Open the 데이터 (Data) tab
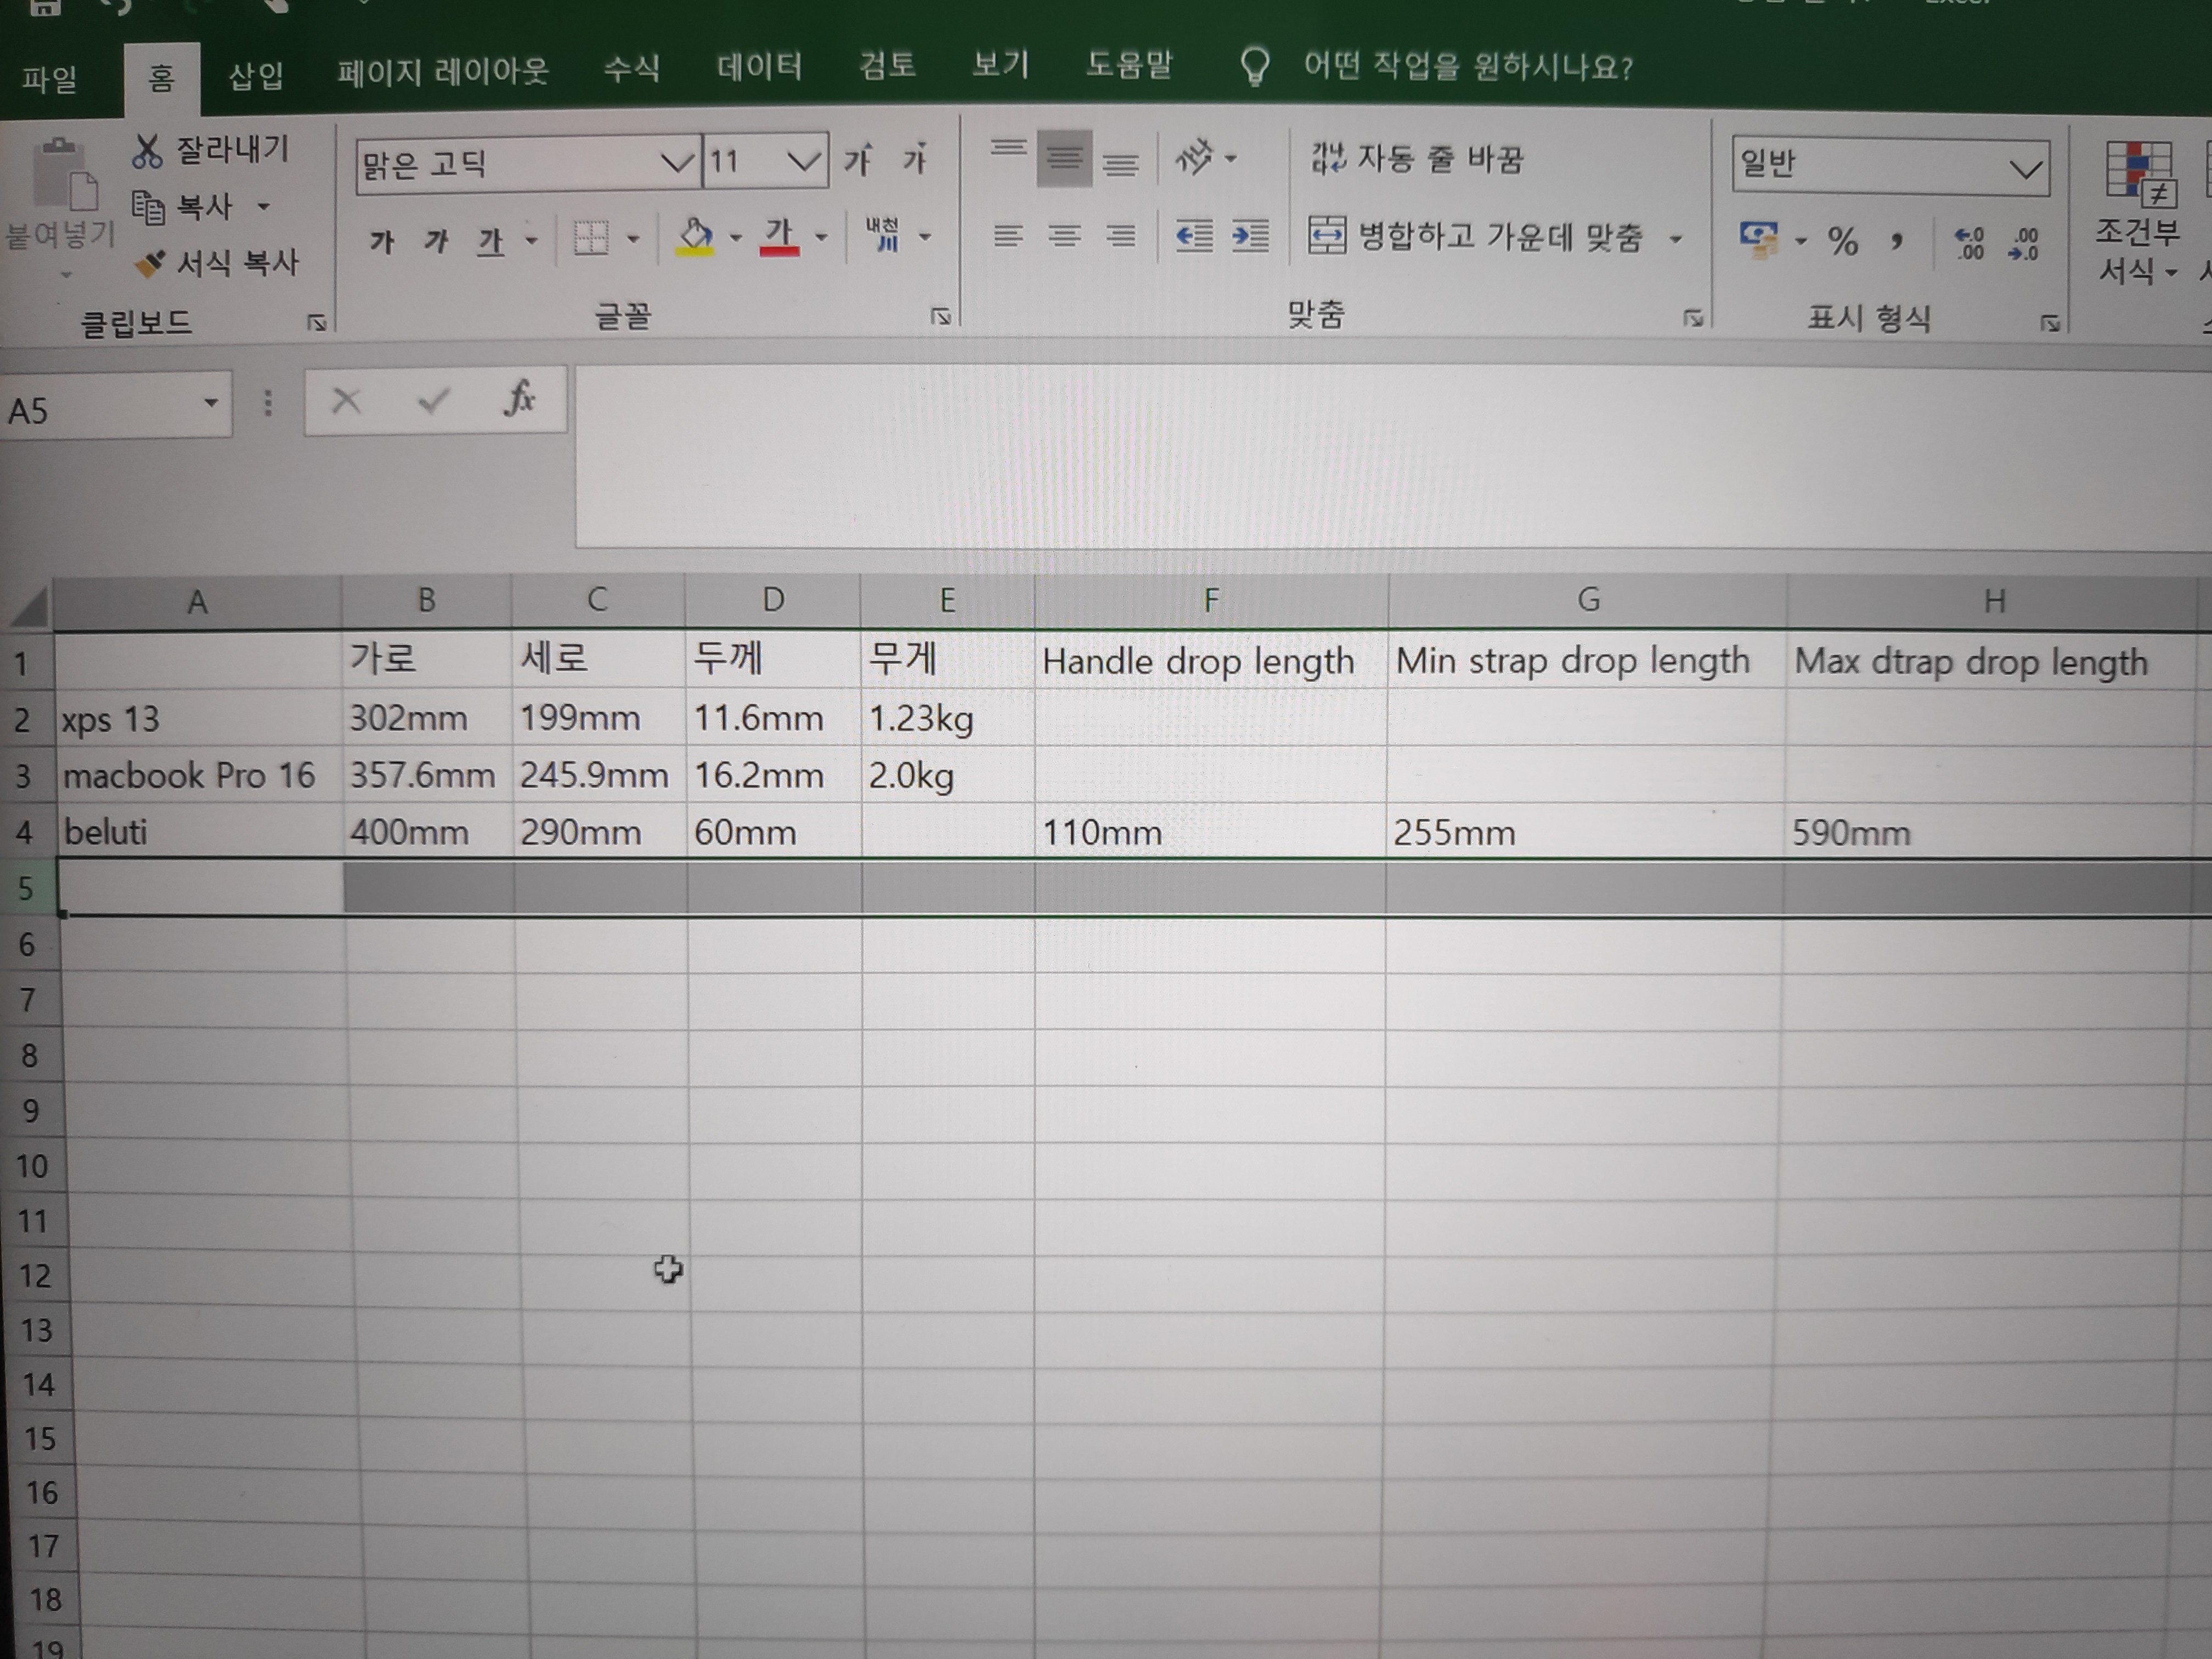 pos(759,67)
